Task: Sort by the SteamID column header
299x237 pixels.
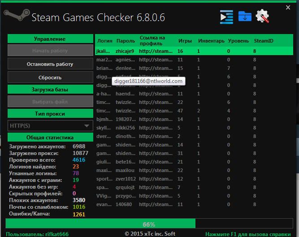Action: pos(264,41)
